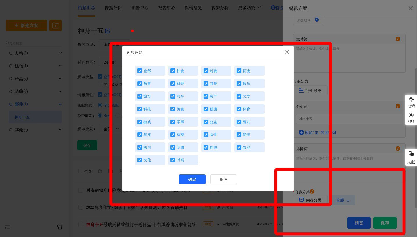Click the 主体词 text input area

coord(349,58)
